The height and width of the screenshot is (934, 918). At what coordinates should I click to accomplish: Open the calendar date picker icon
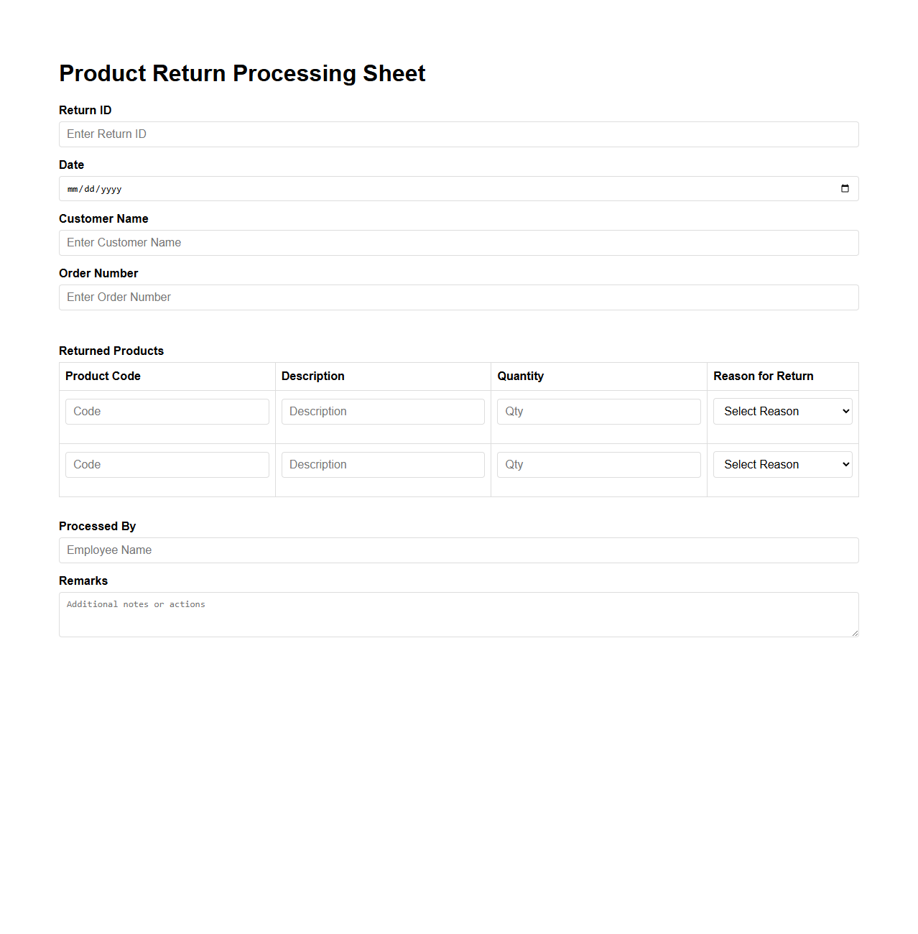click(845, 188)
